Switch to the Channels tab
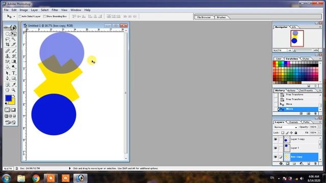The width and height of the screenshot is (326, 183). pos(293,122)
